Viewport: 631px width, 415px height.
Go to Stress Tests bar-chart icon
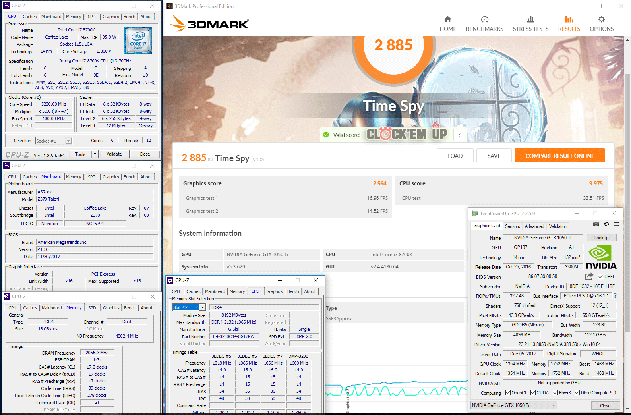pos(530,19)
